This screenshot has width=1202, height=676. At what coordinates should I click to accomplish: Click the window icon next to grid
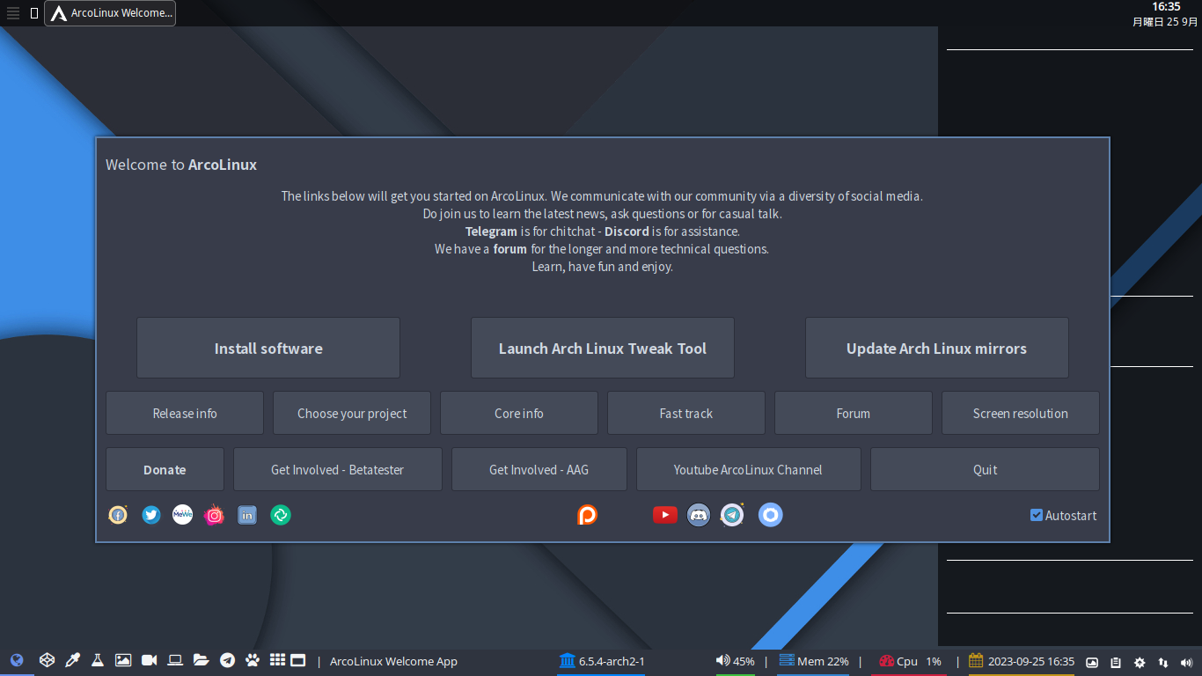[x=298, y=660]
